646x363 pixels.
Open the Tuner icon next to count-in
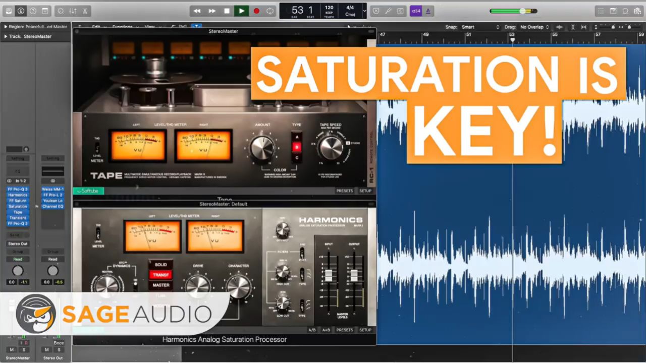(388, 11)
